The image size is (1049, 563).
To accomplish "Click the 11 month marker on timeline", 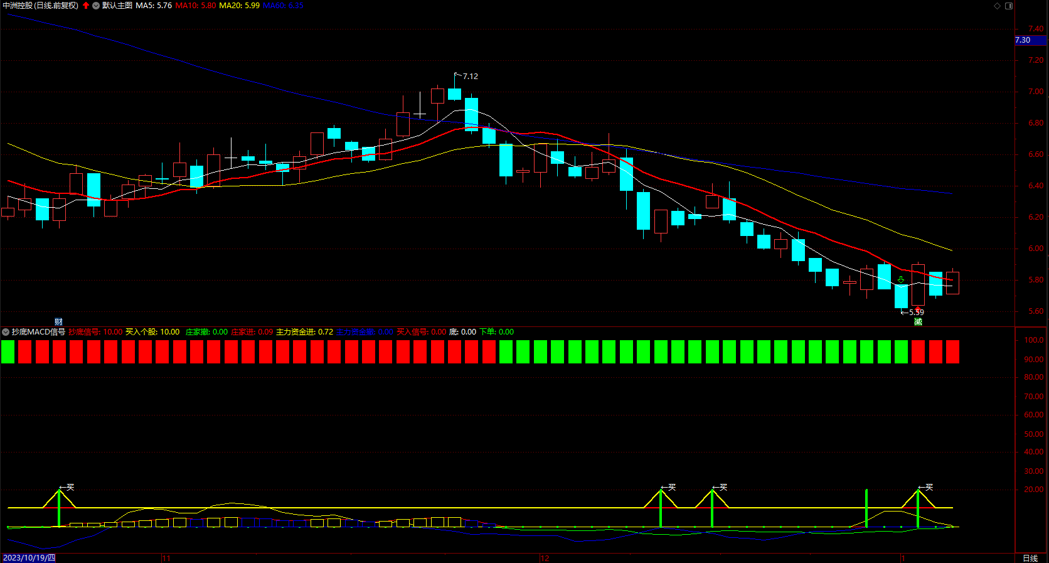I will 166,558.
